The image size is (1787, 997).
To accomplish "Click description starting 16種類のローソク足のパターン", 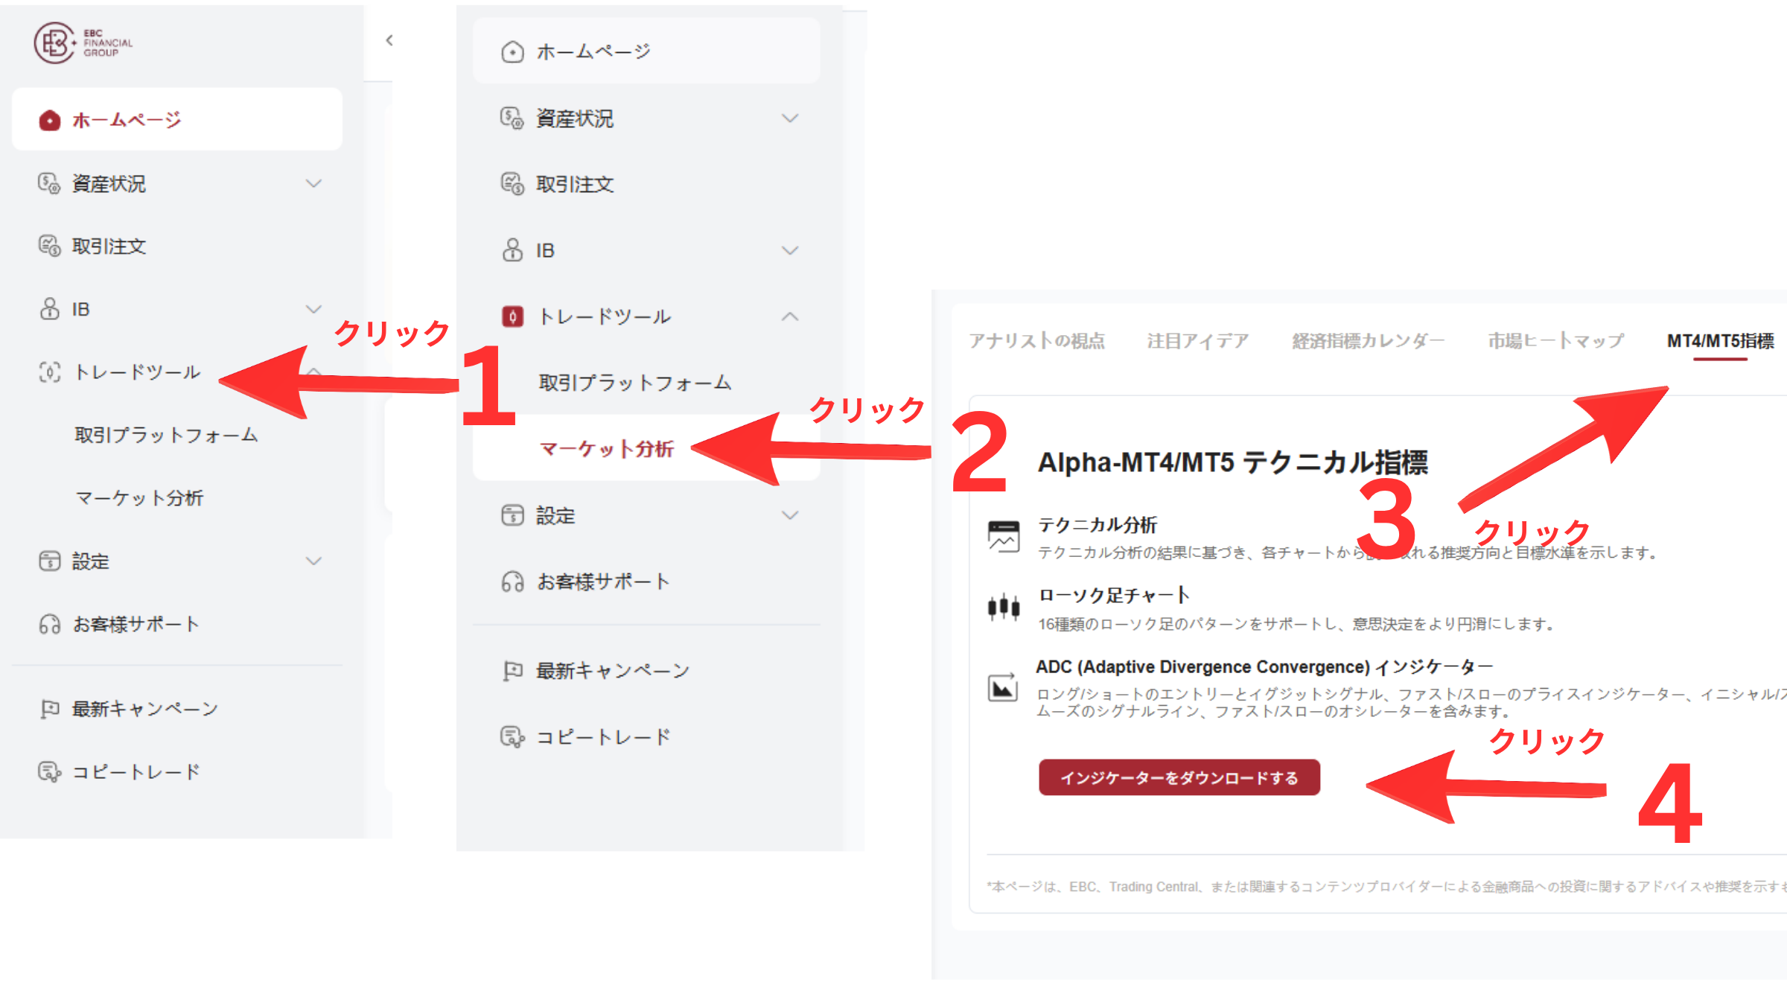I will [1296, 624].
